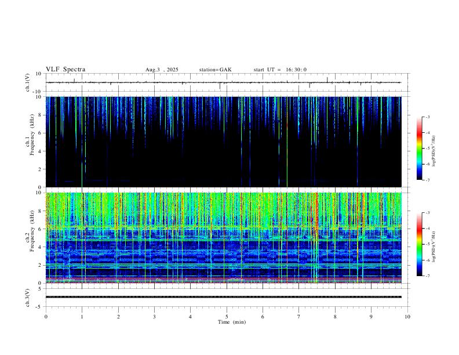Click the "-10" tick on ch.1(V) axis
Image resolution: width=459 pixels, height=355 pixels.
click(x=38, y=92)
